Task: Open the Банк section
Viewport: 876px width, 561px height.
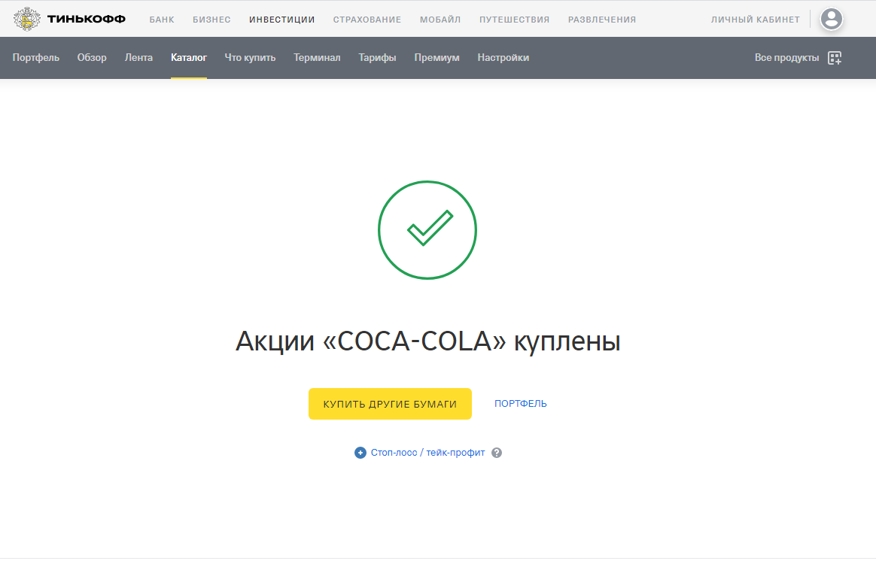Action: pyautogui.click(x=162, y=20)
